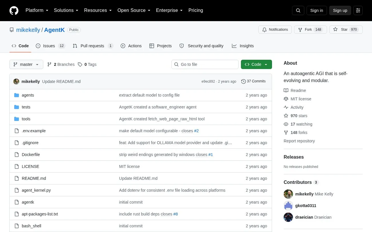
Task: Star the AgentK repository
Action: (346, 30)
